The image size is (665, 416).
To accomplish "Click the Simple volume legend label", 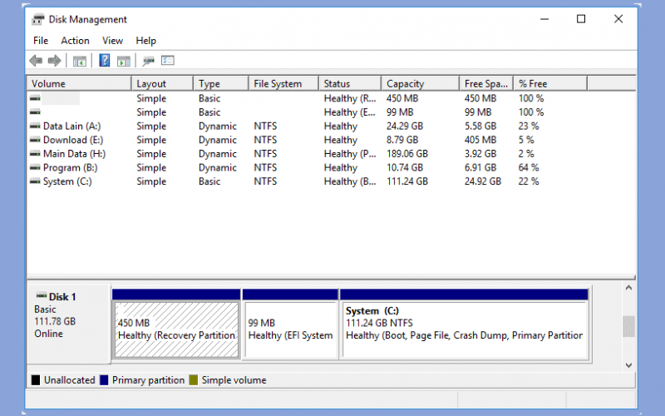I will [x=234, y=380].
